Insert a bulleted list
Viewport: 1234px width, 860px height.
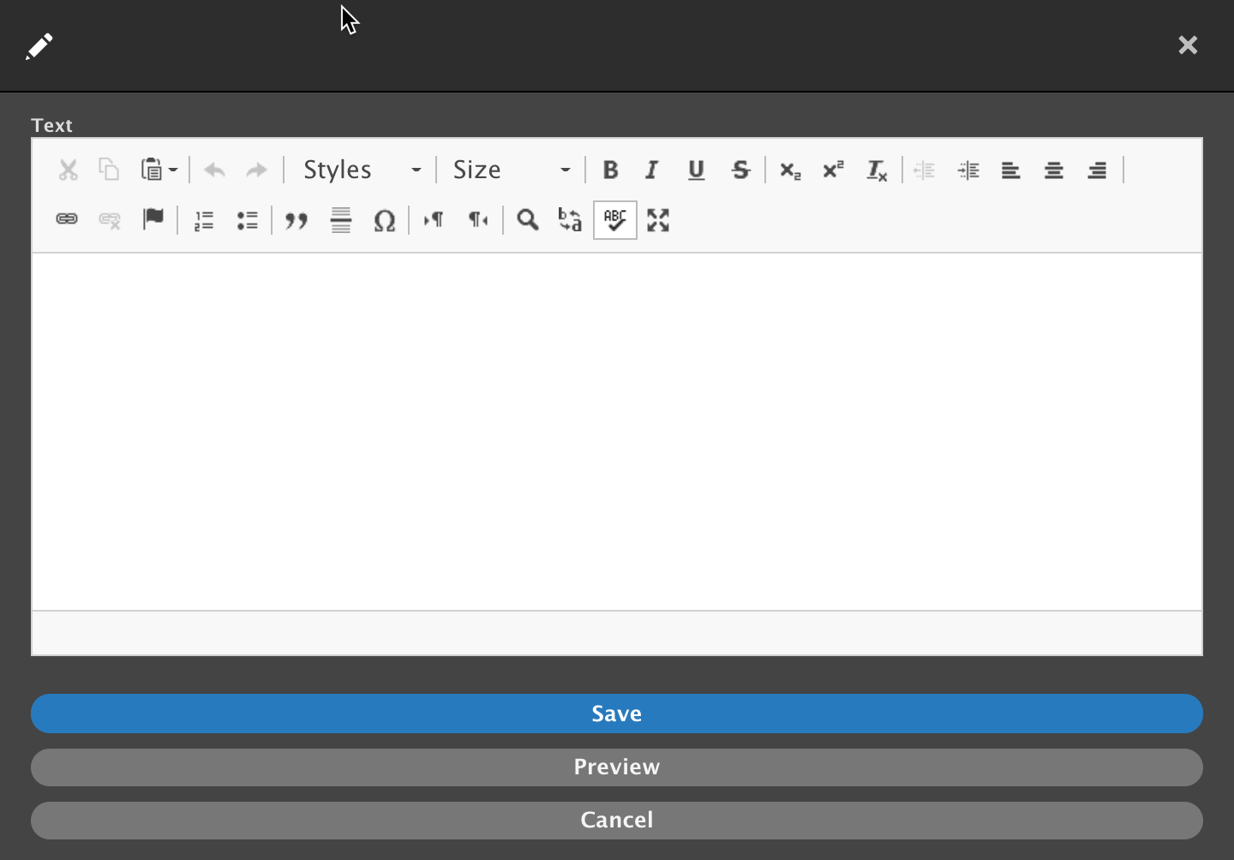(x=248, y=221)
